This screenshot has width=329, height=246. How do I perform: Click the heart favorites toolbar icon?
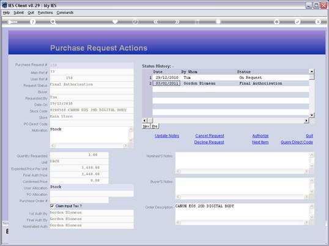coord(115,21)
